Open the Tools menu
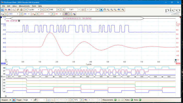Image resolution: width=183 pixels, height=103 pixels. tap(34, 6)
